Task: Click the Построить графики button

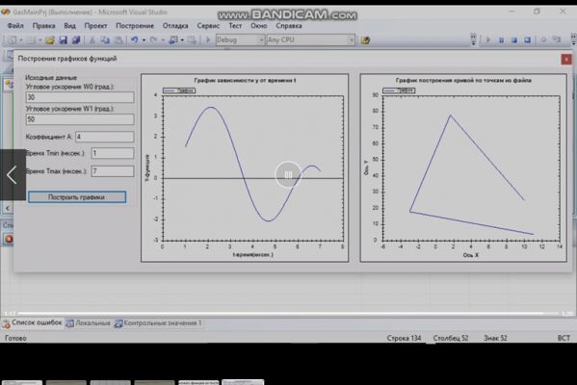Action: [x=77, y=197]
